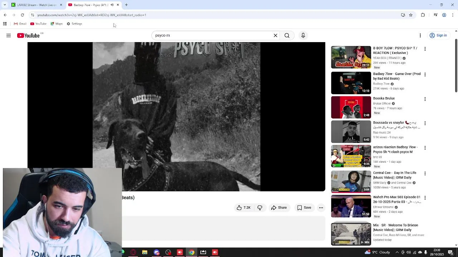
Task: Open Central Cee Day In The Life title
Action: point(395,175)
